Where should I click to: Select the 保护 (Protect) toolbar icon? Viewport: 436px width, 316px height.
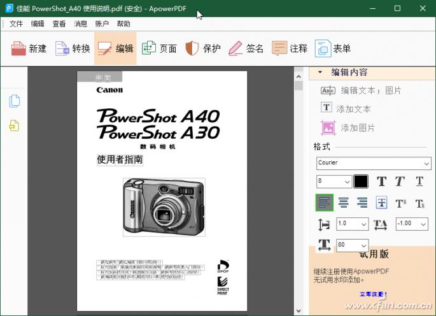coord(202,48)
